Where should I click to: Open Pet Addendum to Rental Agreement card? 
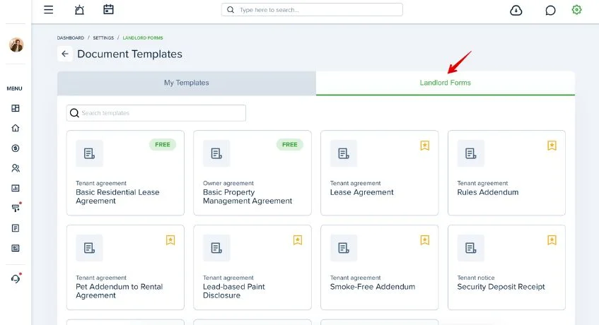point(125,267)
